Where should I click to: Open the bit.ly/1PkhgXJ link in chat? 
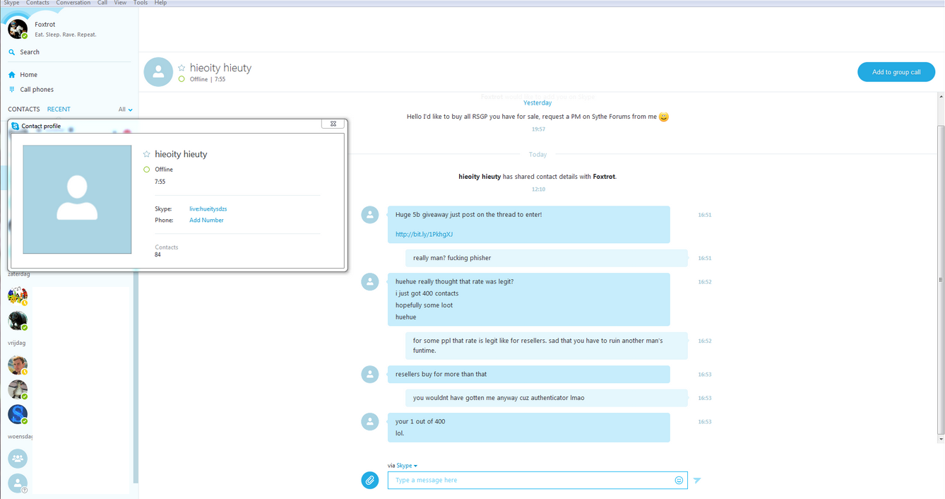click(x=424, y=235)
